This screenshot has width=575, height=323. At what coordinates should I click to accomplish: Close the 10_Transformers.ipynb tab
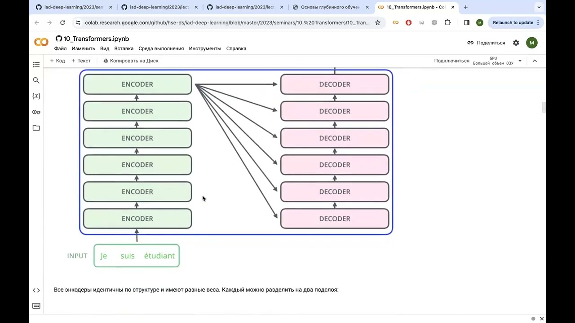[x=453, y=7]
